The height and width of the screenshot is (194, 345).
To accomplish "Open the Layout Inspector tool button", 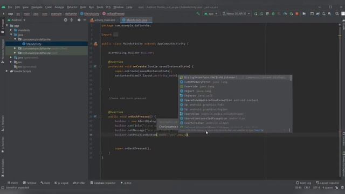I will [x=328, y=183].
